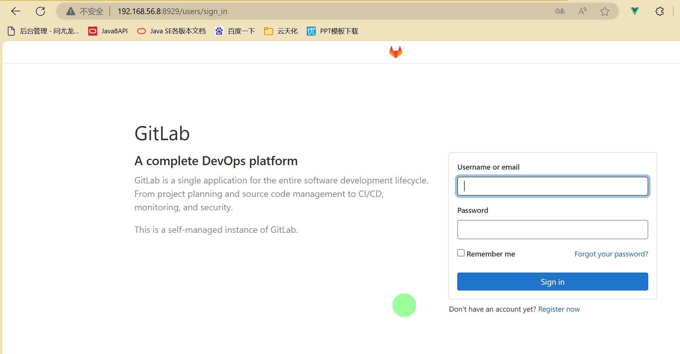Open the Vue devtools extension icon
Image resolution: width=680 pixels, height=354 pixels.
click(634, 12)
